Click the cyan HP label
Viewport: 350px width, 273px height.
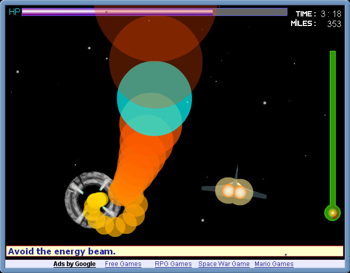click(14, 12)
